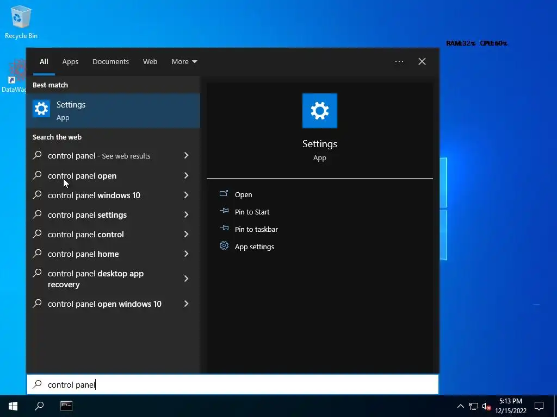Open the Command Prompt taskbar icon
Screen dimensions: 557x417
(66, 406)
